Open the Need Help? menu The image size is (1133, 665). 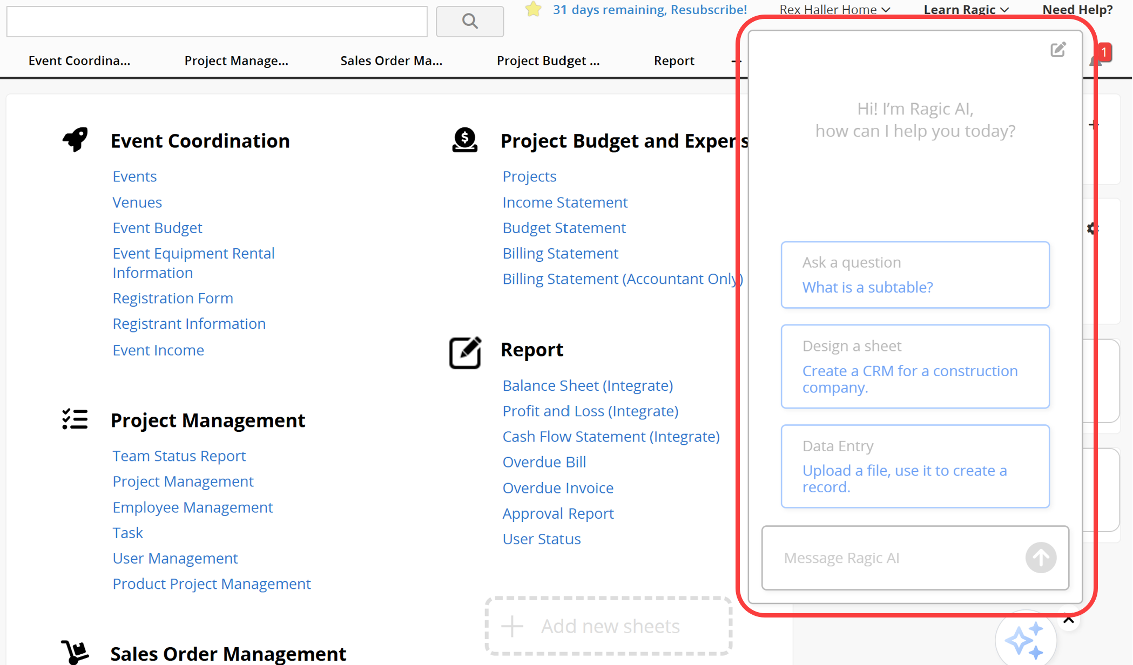1077,9
